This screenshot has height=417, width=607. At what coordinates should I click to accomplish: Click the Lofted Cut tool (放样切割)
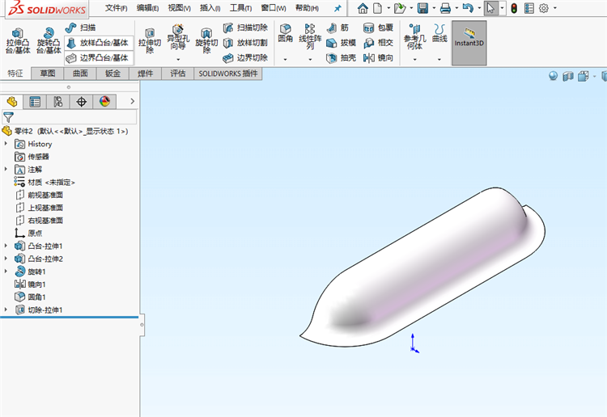(245, 43)
